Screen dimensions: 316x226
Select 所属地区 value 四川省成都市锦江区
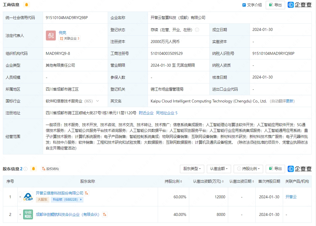point(62,89)
